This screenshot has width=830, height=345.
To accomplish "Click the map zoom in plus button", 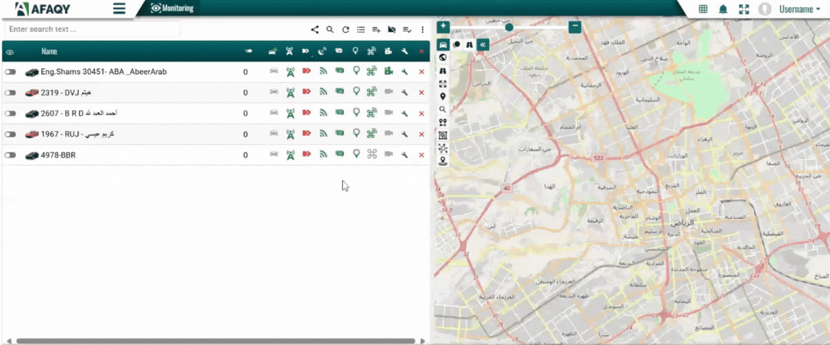I will (x=443, y=26).
